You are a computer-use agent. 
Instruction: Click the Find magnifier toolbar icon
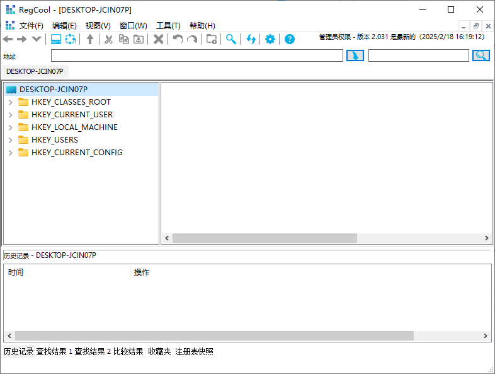231,39
